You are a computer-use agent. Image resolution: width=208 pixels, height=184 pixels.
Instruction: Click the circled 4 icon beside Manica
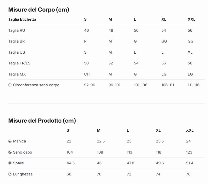coord(10,141)
